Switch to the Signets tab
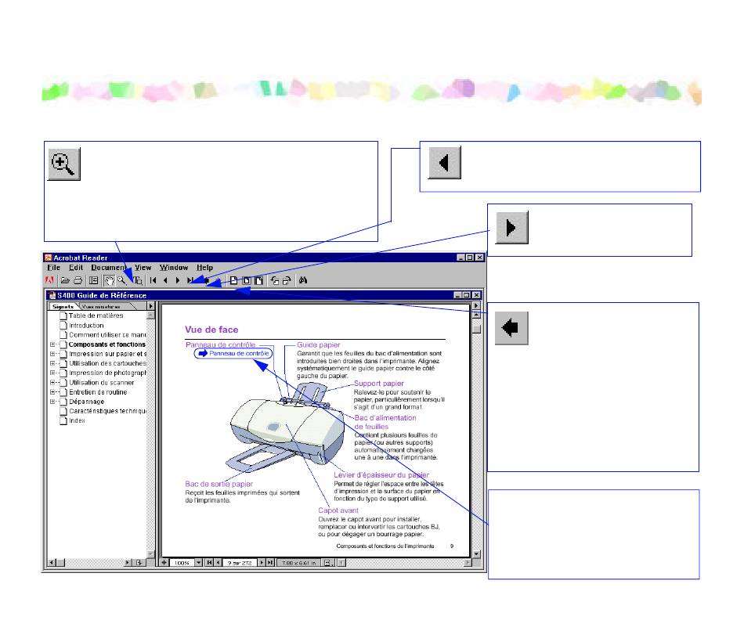The height and width of the screenshot is (620, 744). [63, 306]
